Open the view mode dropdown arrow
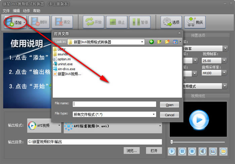The width and height of the screenshot is (235, 164). [180, 42]
